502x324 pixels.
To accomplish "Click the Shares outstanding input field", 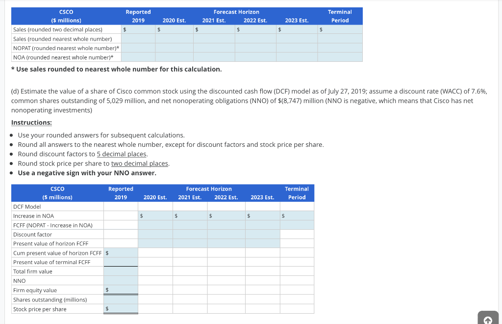I will (x=121, y=299).
